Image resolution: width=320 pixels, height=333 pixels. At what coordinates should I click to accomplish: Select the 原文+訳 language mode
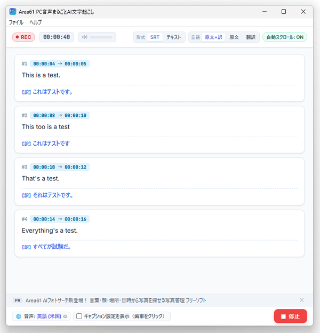point(213,37)
